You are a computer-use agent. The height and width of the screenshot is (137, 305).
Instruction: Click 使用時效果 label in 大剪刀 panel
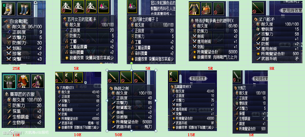260,79
